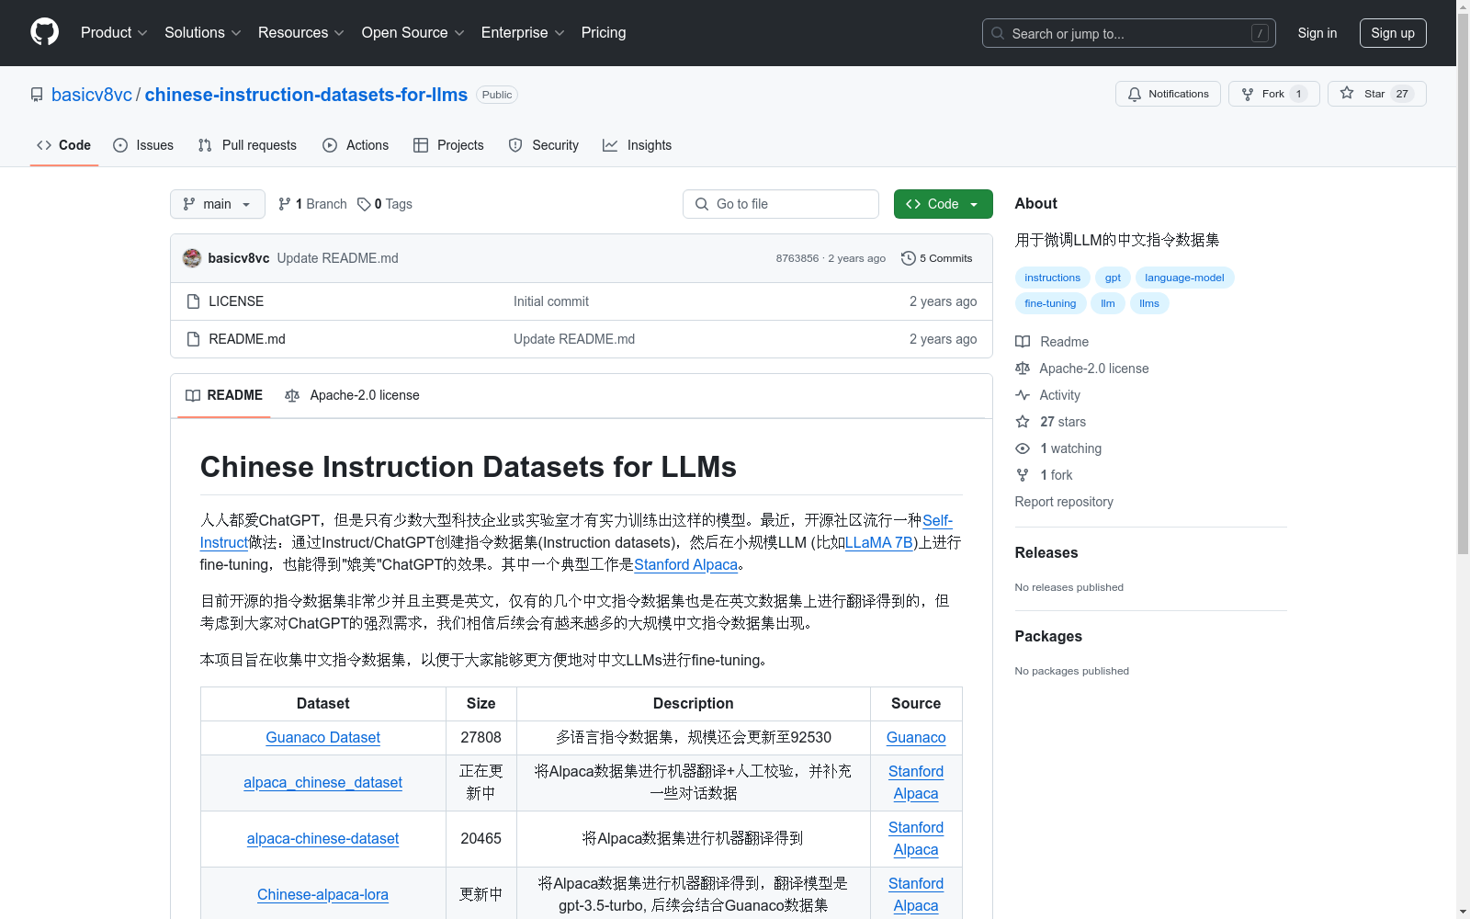The width and height of the screenshot is (1470, 919).
Task: Open the Guanaco source link
Action: [916, 737]
